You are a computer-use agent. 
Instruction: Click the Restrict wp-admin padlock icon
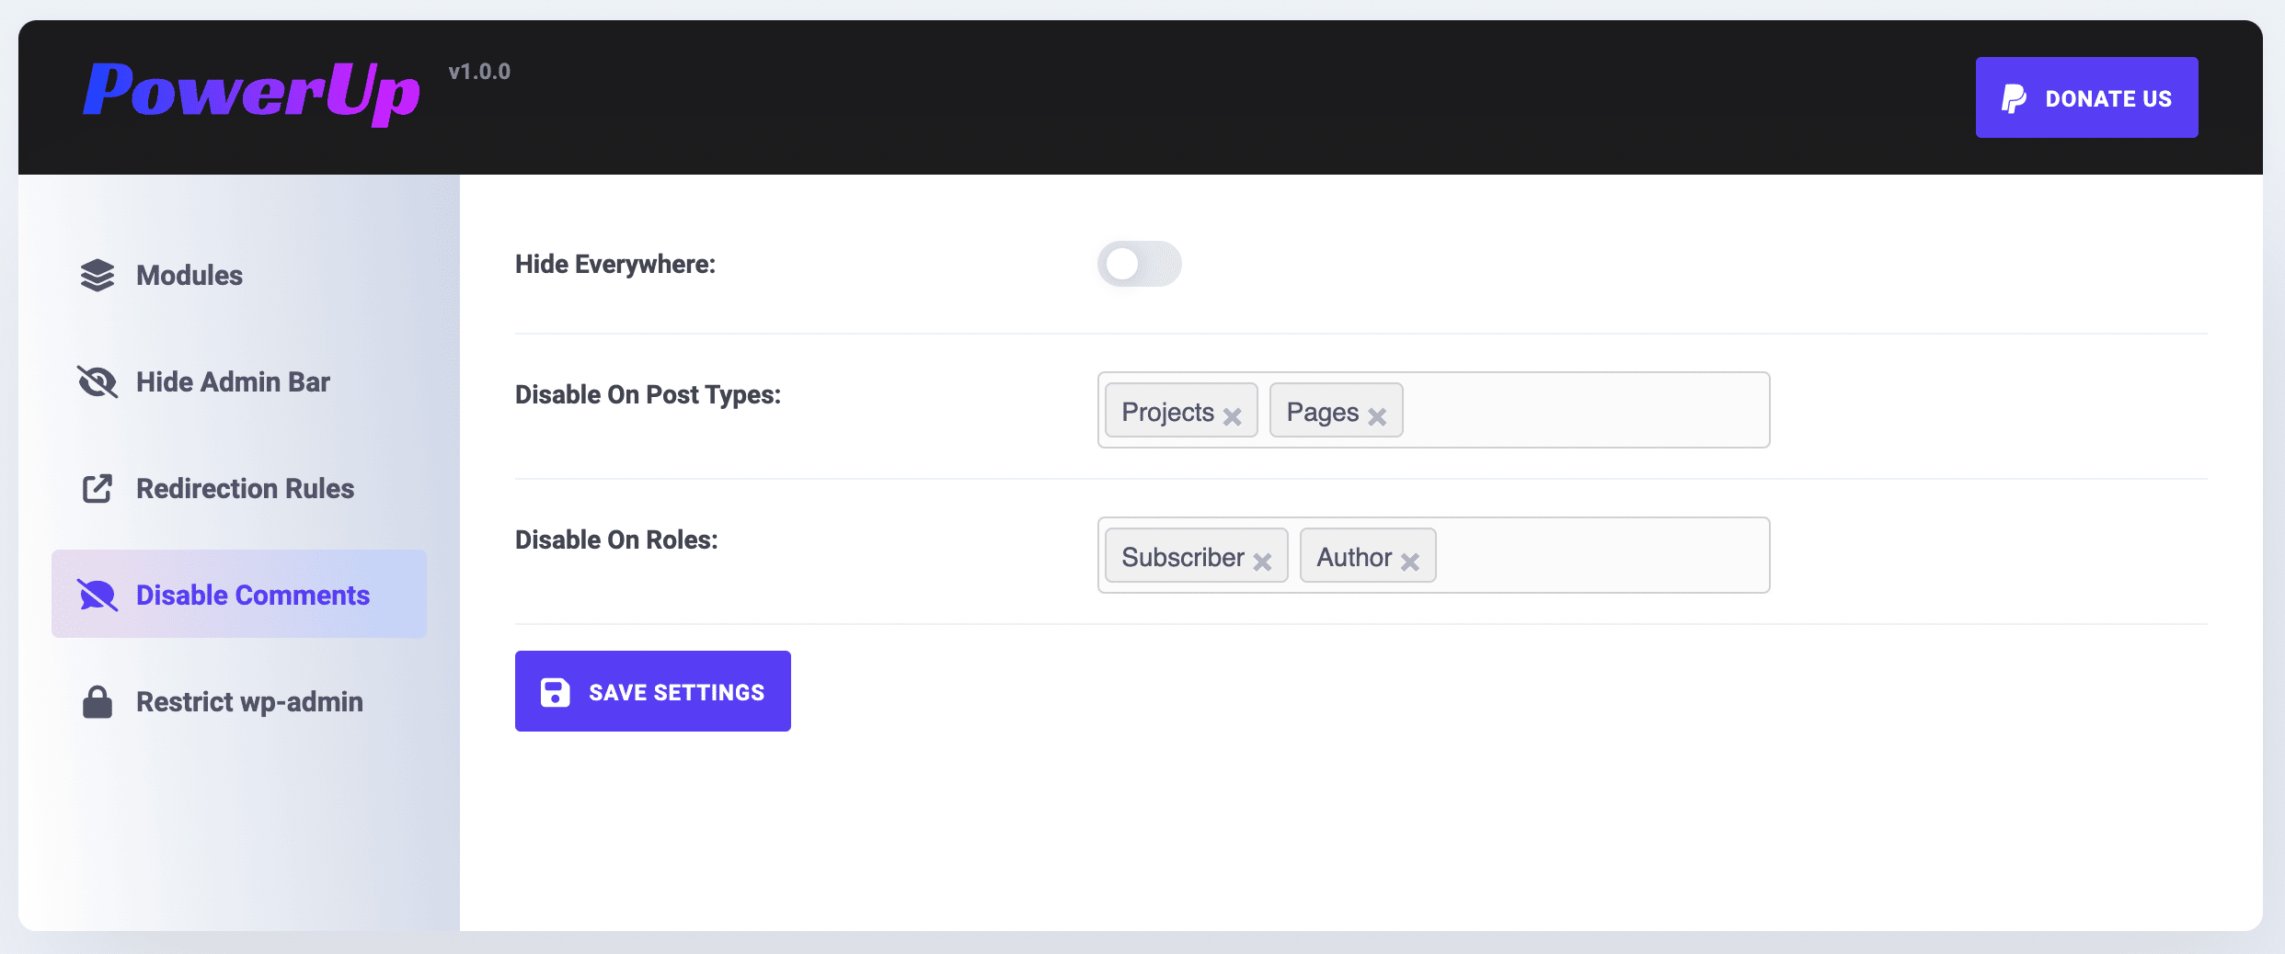pos(98,701)
